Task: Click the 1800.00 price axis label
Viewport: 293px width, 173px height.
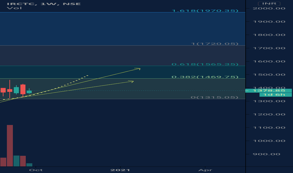Action: point(269,35)
